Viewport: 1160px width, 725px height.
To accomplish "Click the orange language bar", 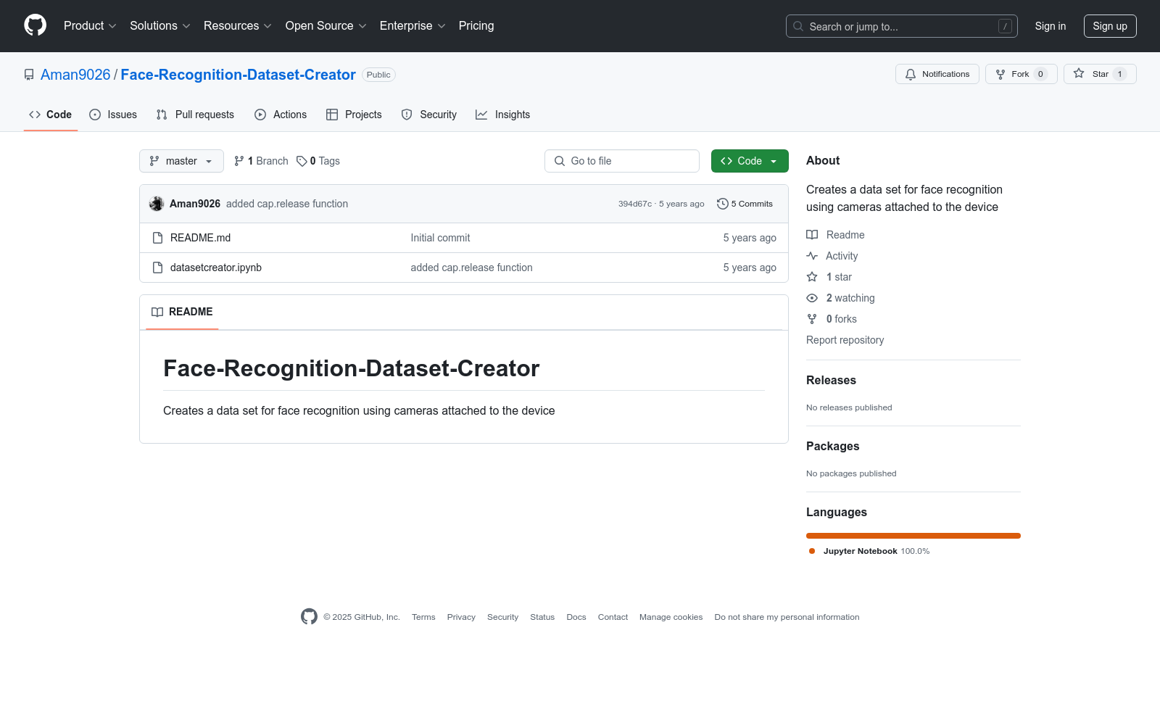I will 913,536.
